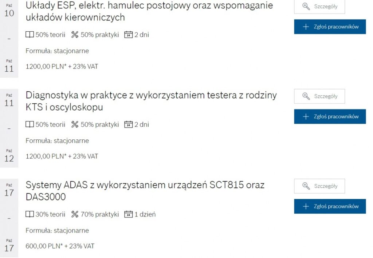Select the Paź 17 start date of the ADAS course
This screenshot has height=258, width=373.
9,190
